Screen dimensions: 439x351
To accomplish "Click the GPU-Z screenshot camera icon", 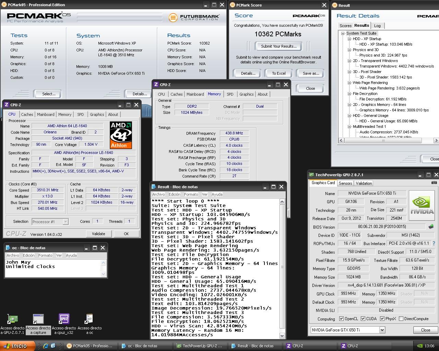I will 435,183.
